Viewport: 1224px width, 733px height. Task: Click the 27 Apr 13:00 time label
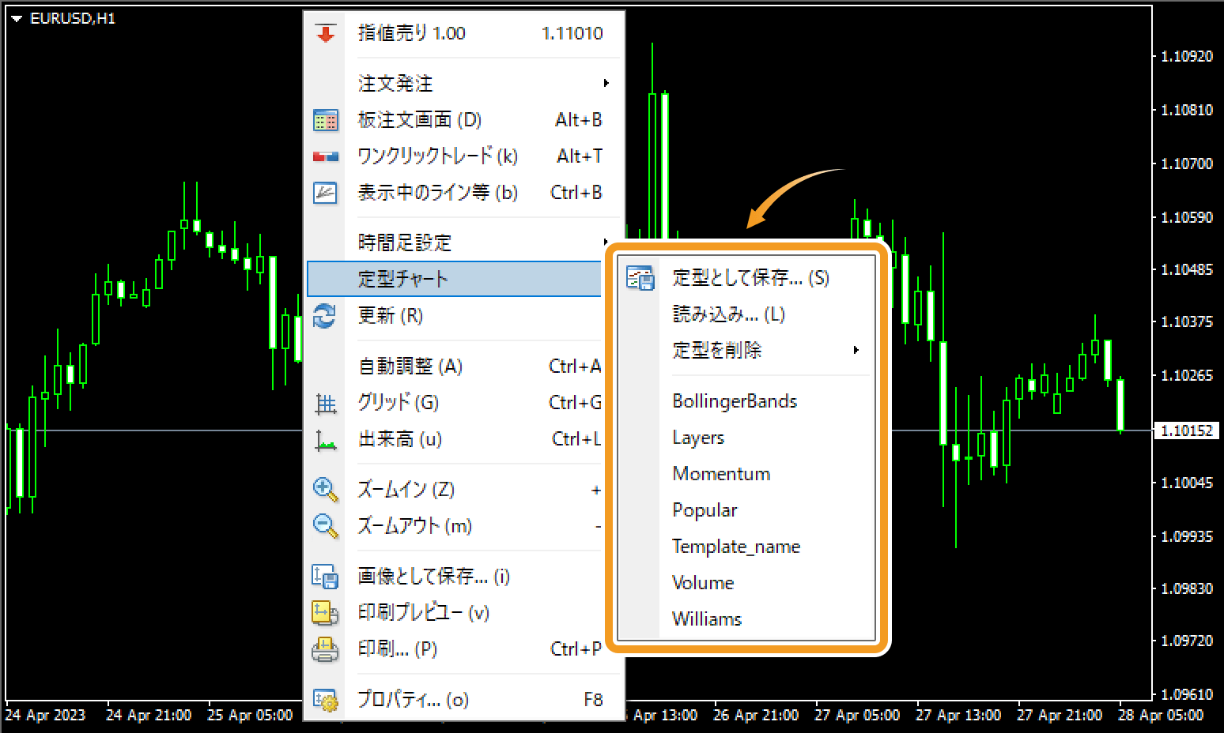[958, 715]
